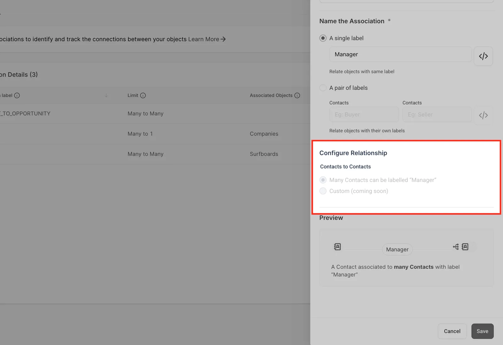Click the info icon next to Limit column
This screenshot has width=503, height=345.
pos(143,95)
